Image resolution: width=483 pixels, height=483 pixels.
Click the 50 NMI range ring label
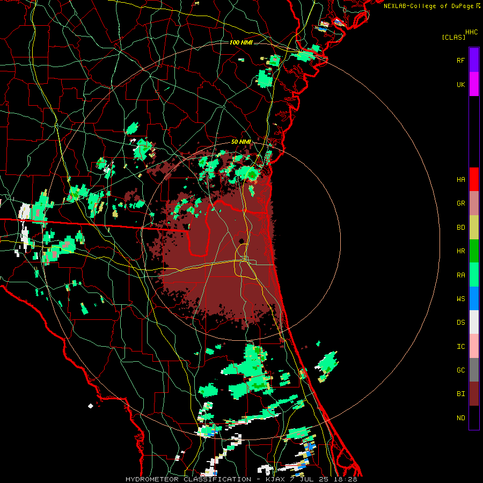tap(241, 142)
